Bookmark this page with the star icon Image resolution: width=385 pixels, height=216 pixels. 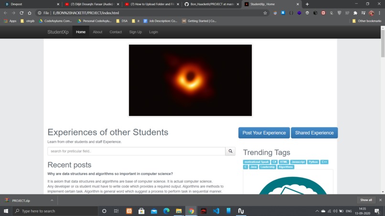coord(265,13)
